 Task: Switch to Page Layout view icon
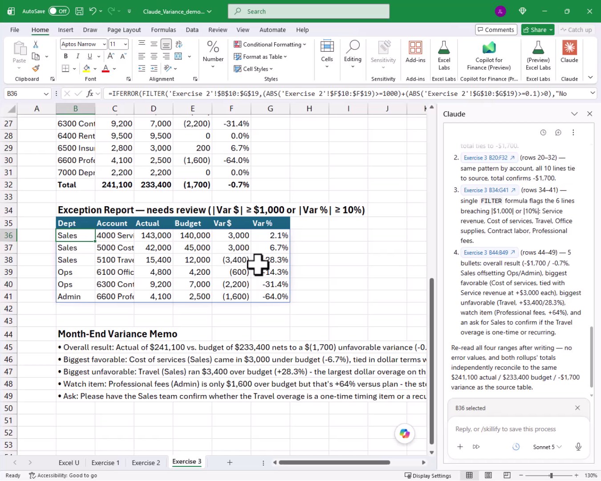[x=488, y=475]
